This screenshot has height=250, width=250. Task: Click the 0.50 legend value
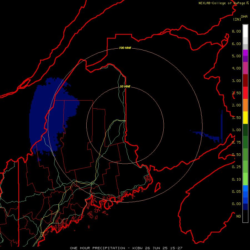[x=236, y=155]
